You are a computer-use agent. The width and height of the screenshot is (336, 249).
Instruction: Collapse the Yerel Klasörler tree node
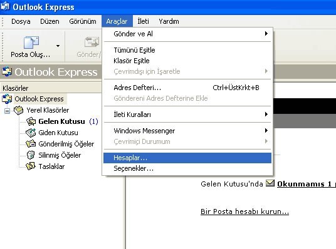click(x=7, y=111)
